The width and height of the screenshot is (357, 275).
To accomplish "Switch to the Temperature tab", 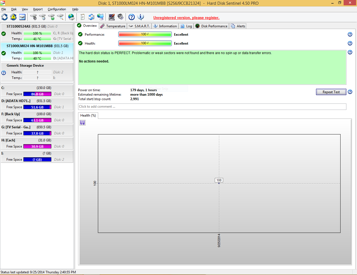I will point(113,26).
